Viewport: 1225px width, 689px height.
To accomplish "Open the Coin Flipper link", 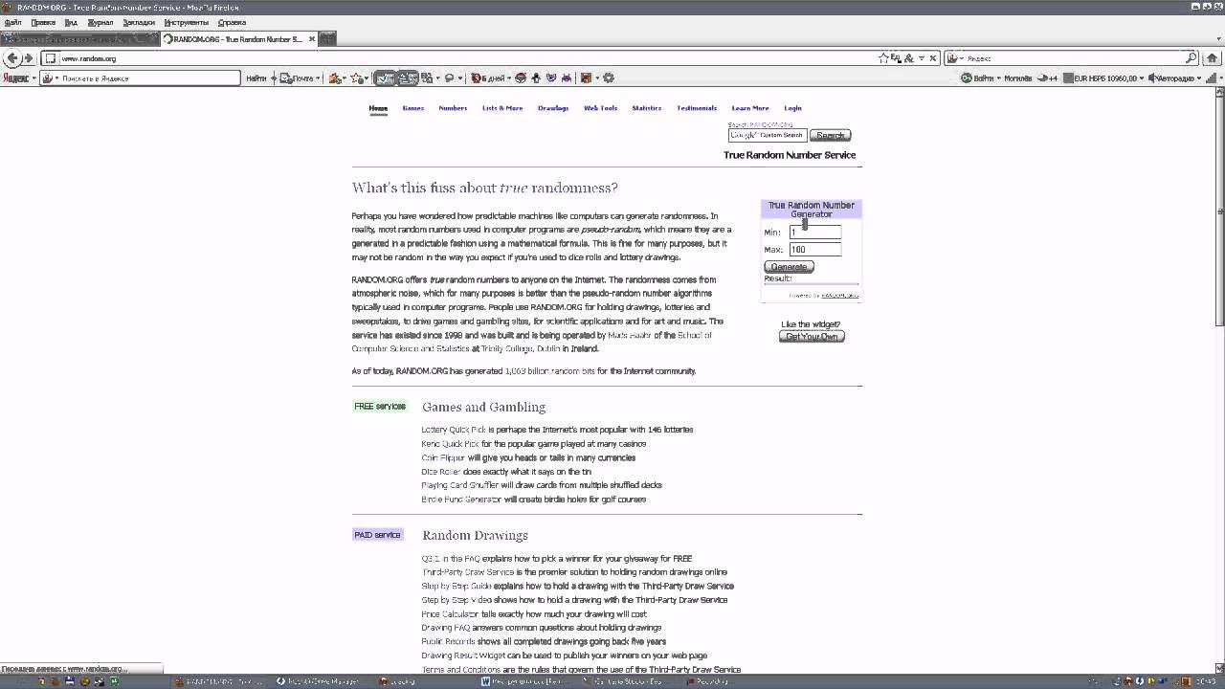I will (x=444, y=457).
